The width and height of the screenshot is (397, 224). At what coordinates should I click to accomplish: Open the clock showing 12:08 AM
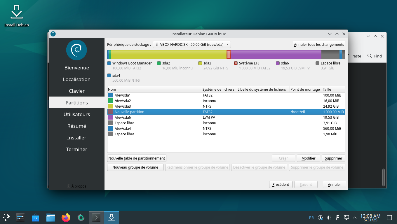[370, 218]
